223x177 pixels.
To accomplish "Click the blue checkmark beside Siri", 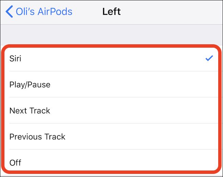I will [209, 59].
